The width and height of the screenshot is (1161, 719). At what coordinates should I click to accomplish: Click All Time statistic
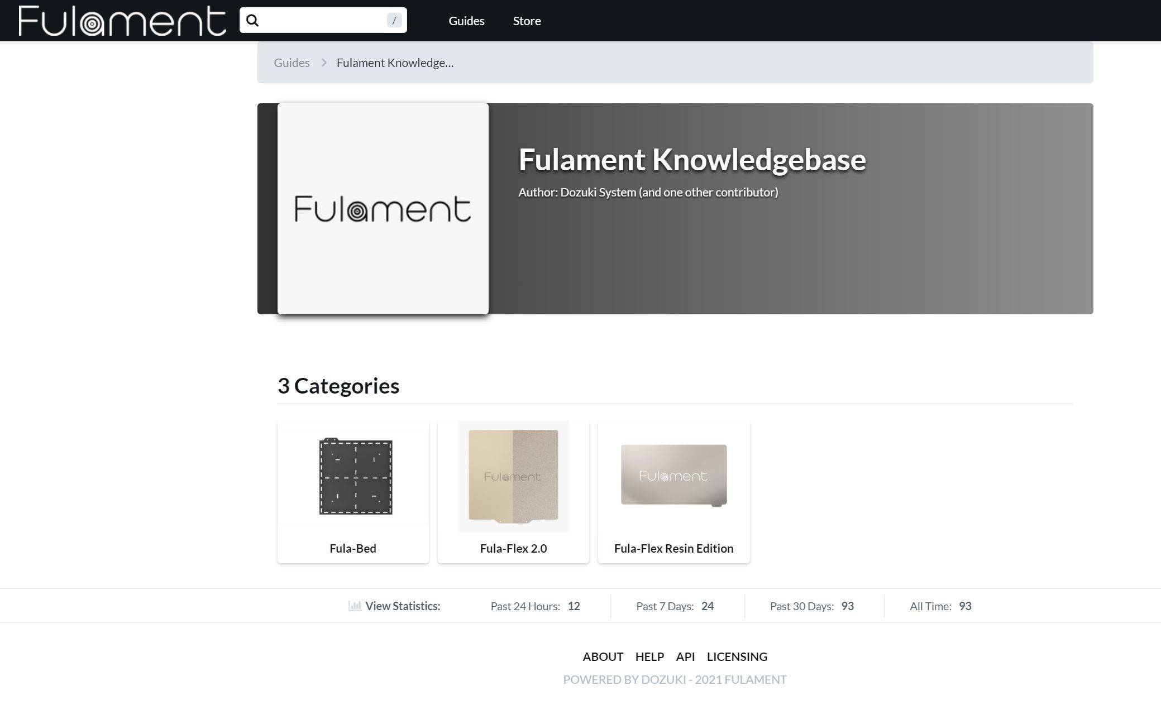click(940, 606)
